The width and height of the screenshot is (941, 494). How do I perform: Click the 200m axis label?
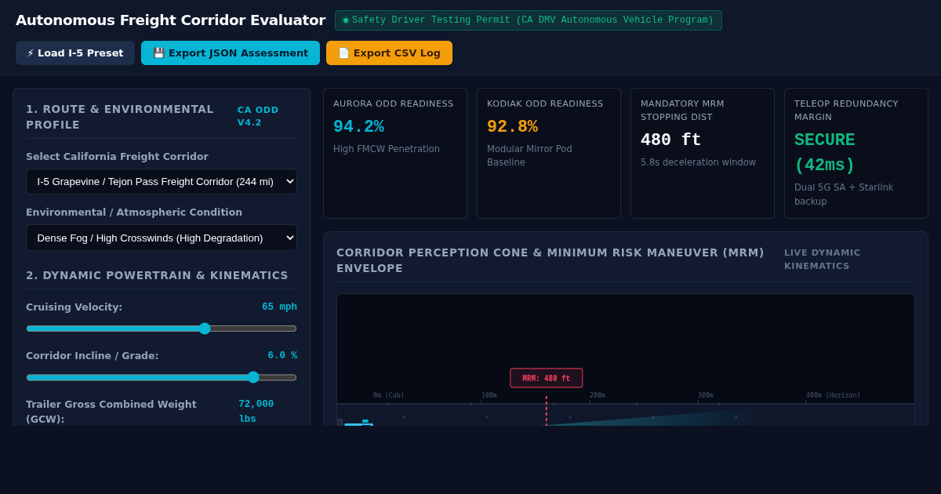[x=598, y=395]
